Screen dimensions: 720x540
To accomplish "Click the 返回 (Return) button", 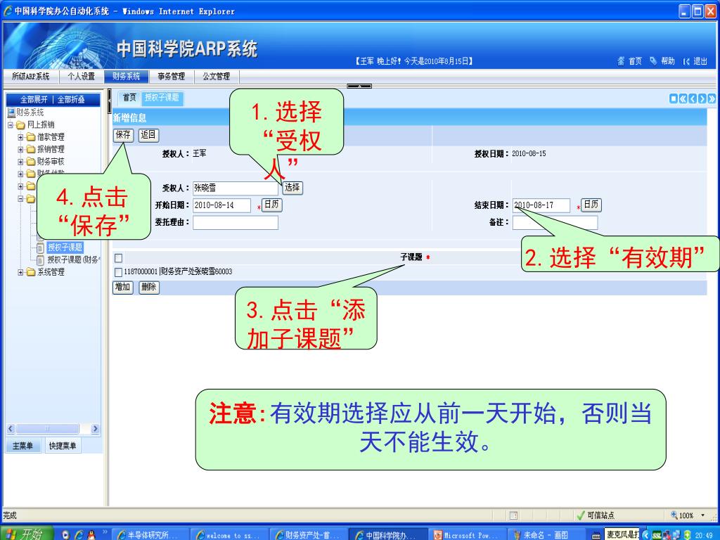I will point(148,135).
